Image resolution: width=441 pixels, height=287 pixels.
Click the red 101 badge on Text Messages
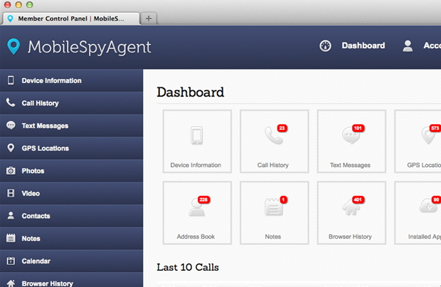358,129
